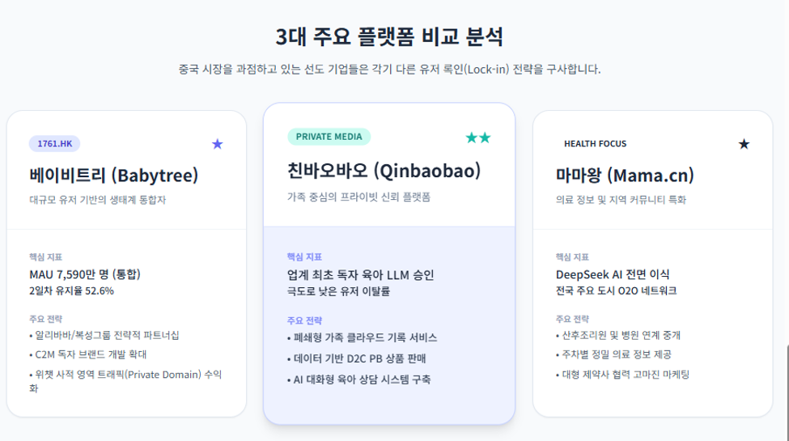
Task: Click the 대형 제약사 협력 고마진 마케팅 bullet
Action: pos(622,375)
